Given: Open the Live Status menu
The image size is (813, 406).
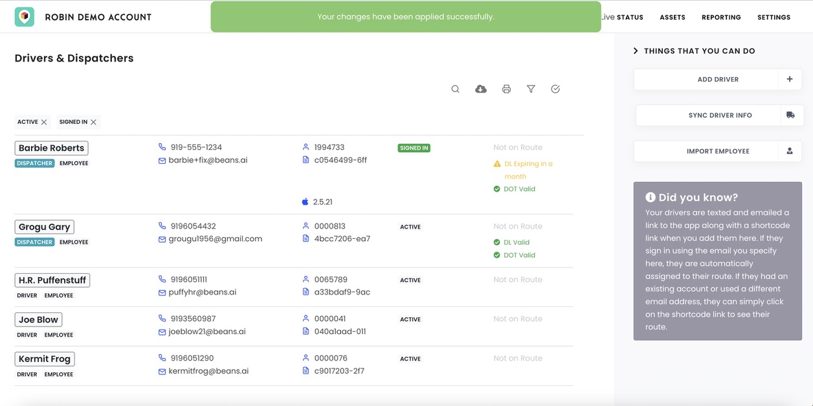Looking at the screenshot, I should (x=622, y=17).
